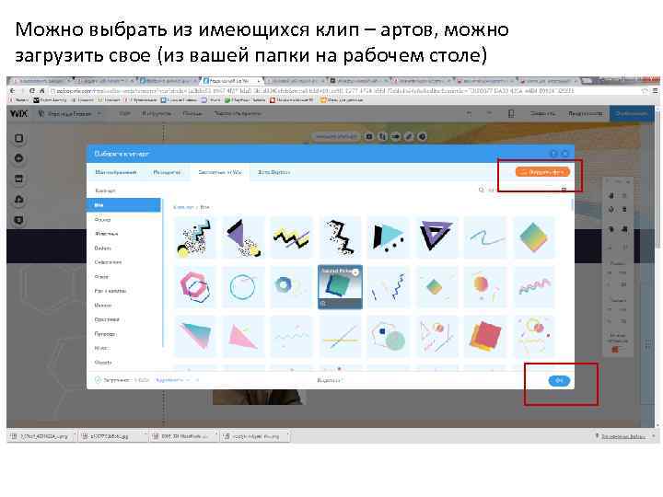Click the WiX logo in the editor top bar

[18, 113]
